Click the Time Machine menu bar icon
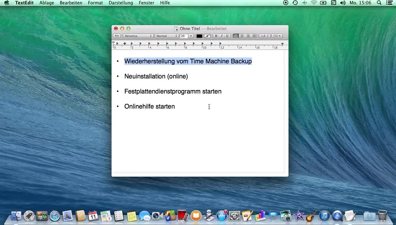396x225 pixels. [295, 3]
